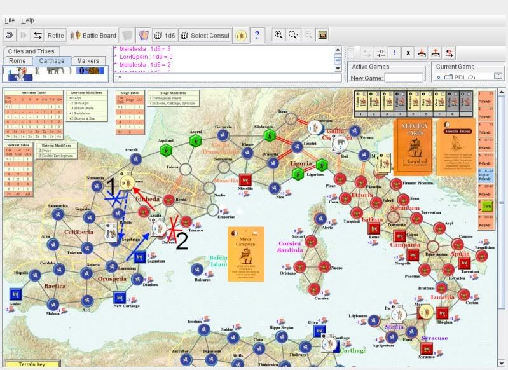Click the green Turn marker on track
This screenshot has height=370, width=508.
[486, 206]
